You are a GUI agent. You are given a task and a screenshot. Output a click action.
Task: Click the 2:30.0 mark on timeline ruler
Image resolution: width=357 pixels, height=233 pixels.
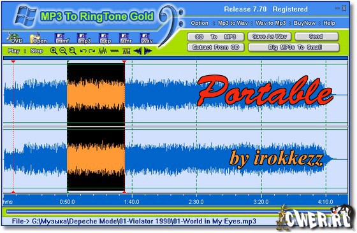coord(196,202)
